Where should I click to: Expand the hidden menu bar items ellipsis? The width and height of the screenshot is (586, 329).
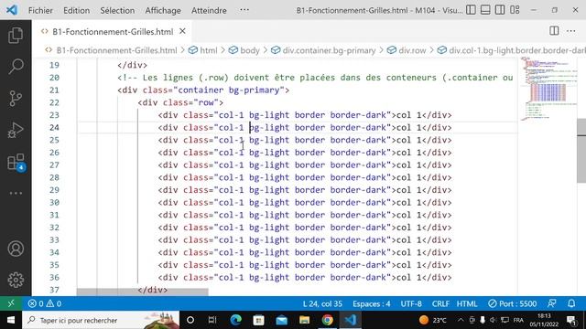[244, 10]
